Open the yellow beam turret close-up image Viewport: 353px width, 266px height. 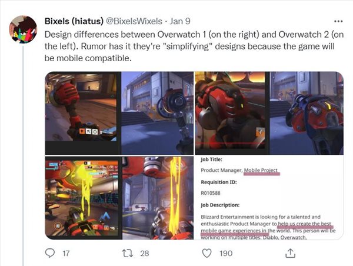point(158,198)
